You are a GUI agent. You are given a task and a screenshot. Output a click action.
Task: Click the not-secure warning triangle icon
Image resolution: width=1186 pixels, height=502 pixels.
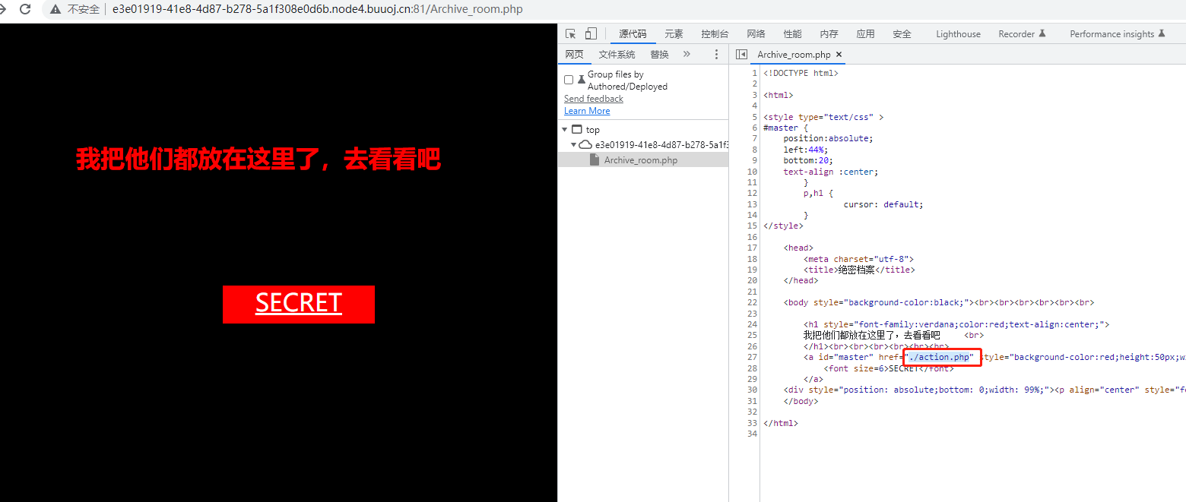pos(55,10)
